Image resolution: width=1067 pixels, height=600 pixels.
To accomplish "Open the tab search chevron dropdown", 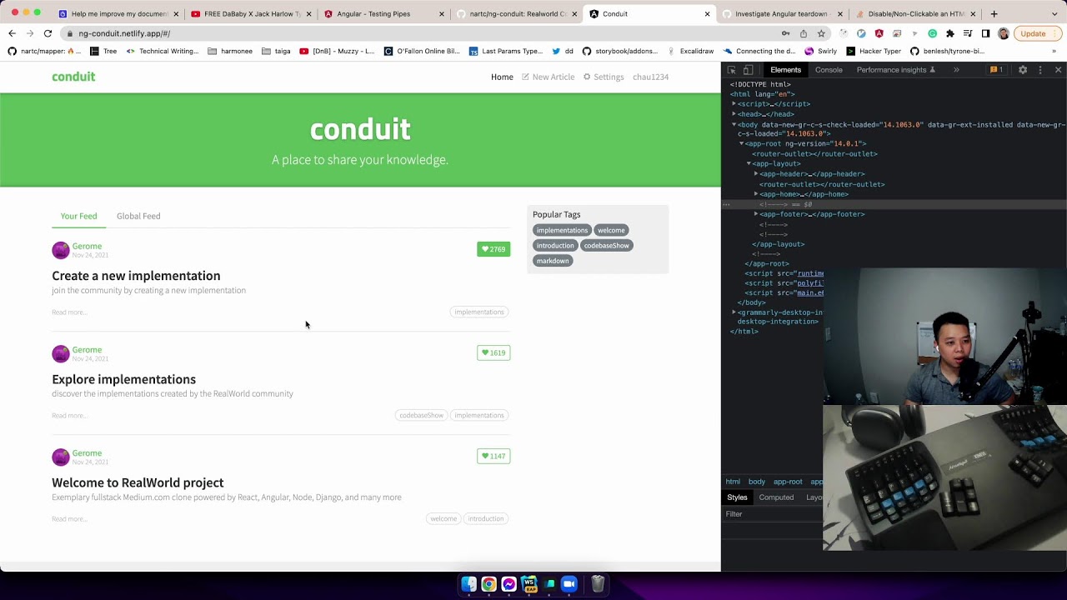I will tap(1054, 13).
